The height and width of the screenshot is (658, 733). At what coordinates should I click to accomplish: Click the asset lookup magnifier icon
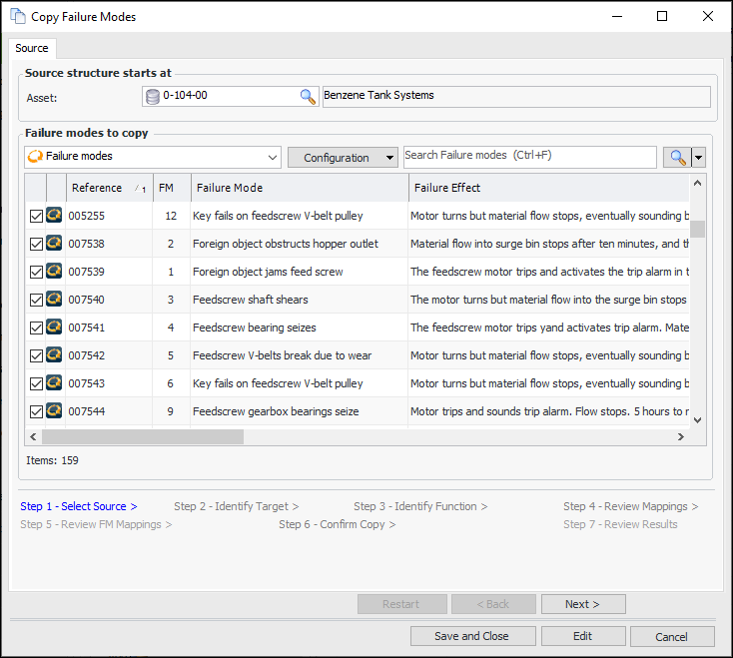[x=308, y=96]
